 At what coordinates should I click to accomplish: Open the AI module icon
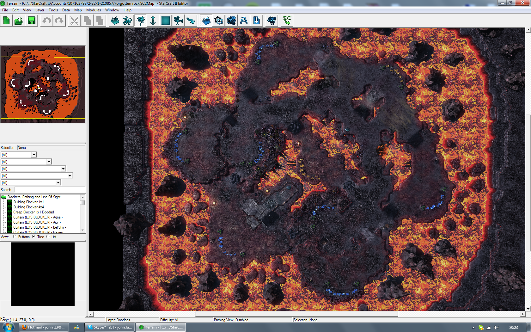point(272,21)
